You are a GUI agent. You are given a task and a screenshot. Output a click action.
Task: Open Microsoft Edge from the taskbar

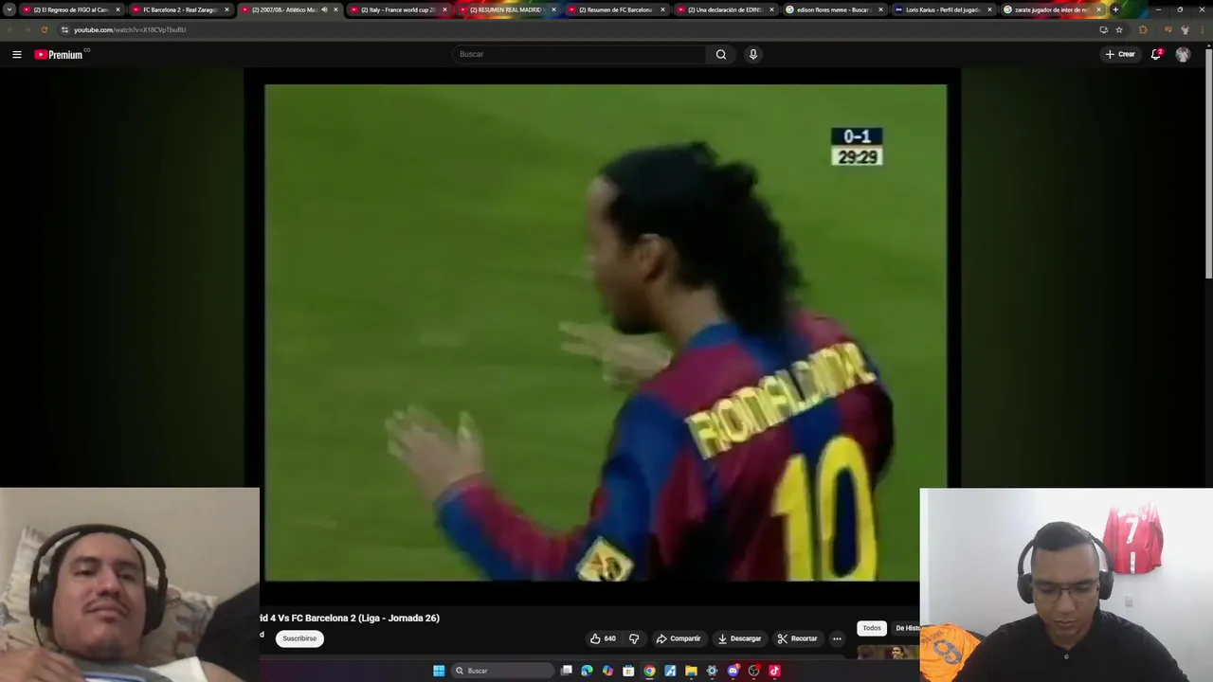click(x=587, y=671)
